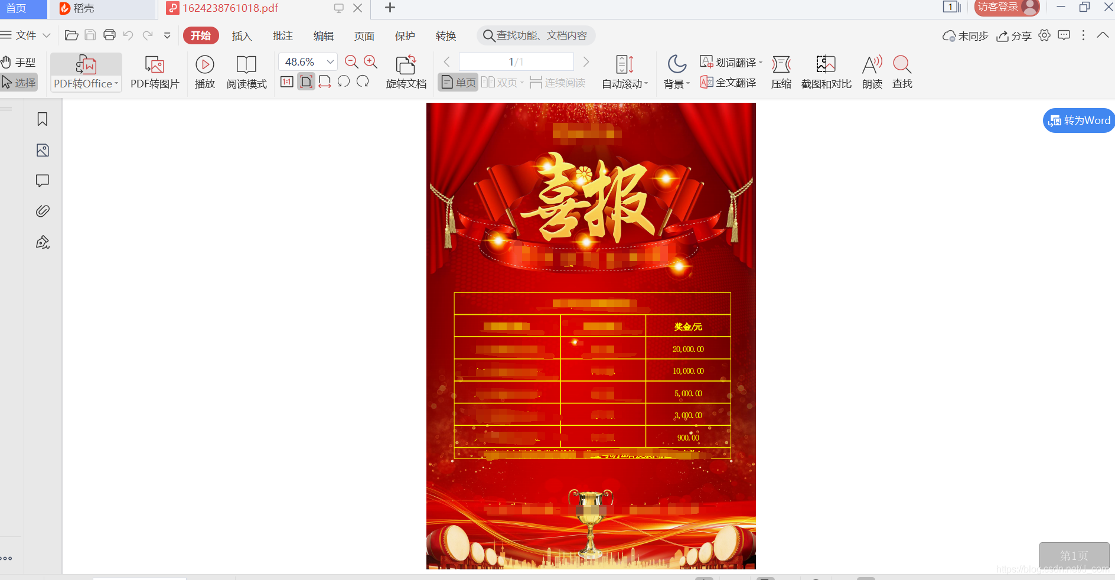Select single page mode (单页)
This screenshot has height=580, width=1115.
(458, 82)
